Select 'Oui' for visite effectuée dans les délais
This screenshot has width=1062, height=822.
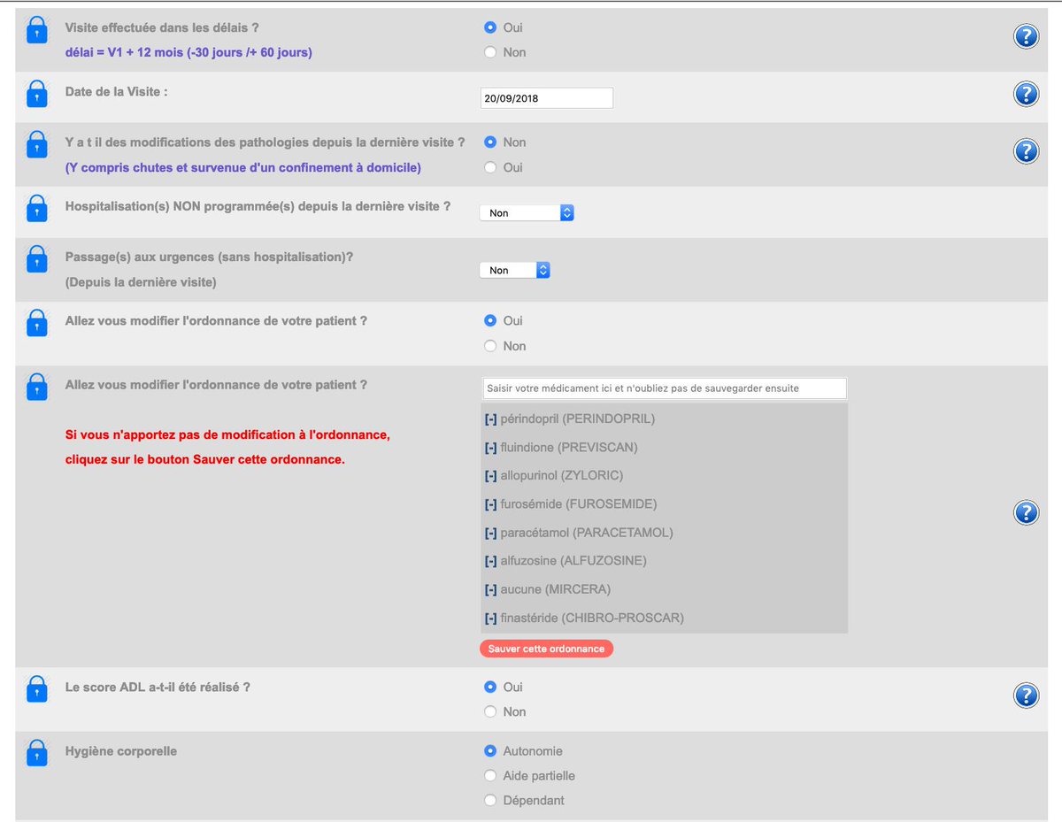(490, 27)
